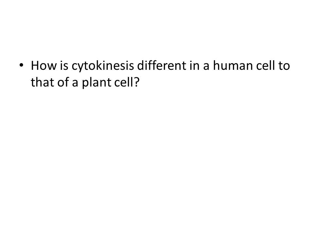Click the letter "p" in "plant"
Viewport: 314px width, 236px height.
85,85
